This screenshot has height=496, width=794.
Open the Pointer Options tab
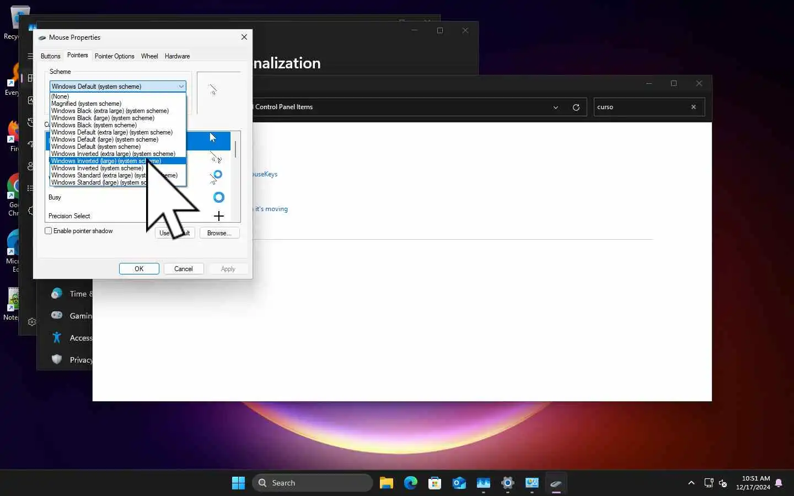point(114,56)
